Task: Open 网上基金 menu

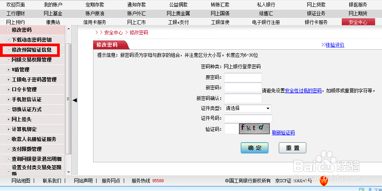Action: [x=53, y=14]
